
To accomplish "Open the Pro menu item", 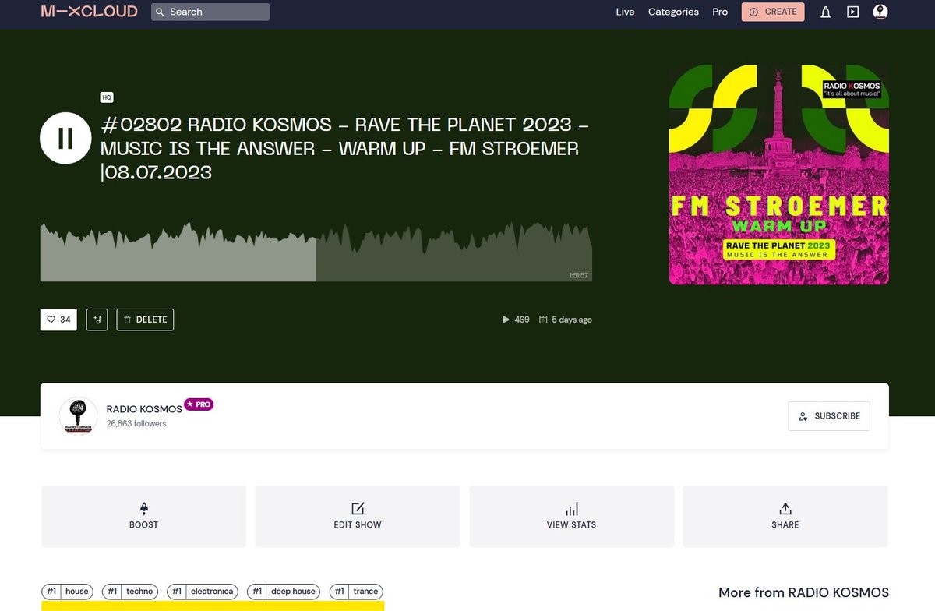I will click(x=720, y=12).
